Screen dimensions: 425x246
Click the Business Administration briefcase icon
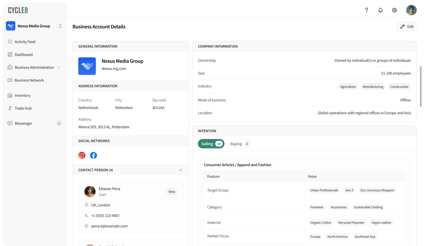(10, 67)
